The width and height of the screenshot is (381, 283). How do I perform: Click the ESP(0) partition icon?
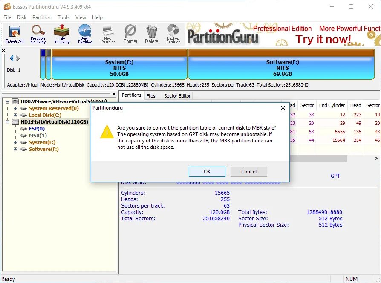pos(23,129)
